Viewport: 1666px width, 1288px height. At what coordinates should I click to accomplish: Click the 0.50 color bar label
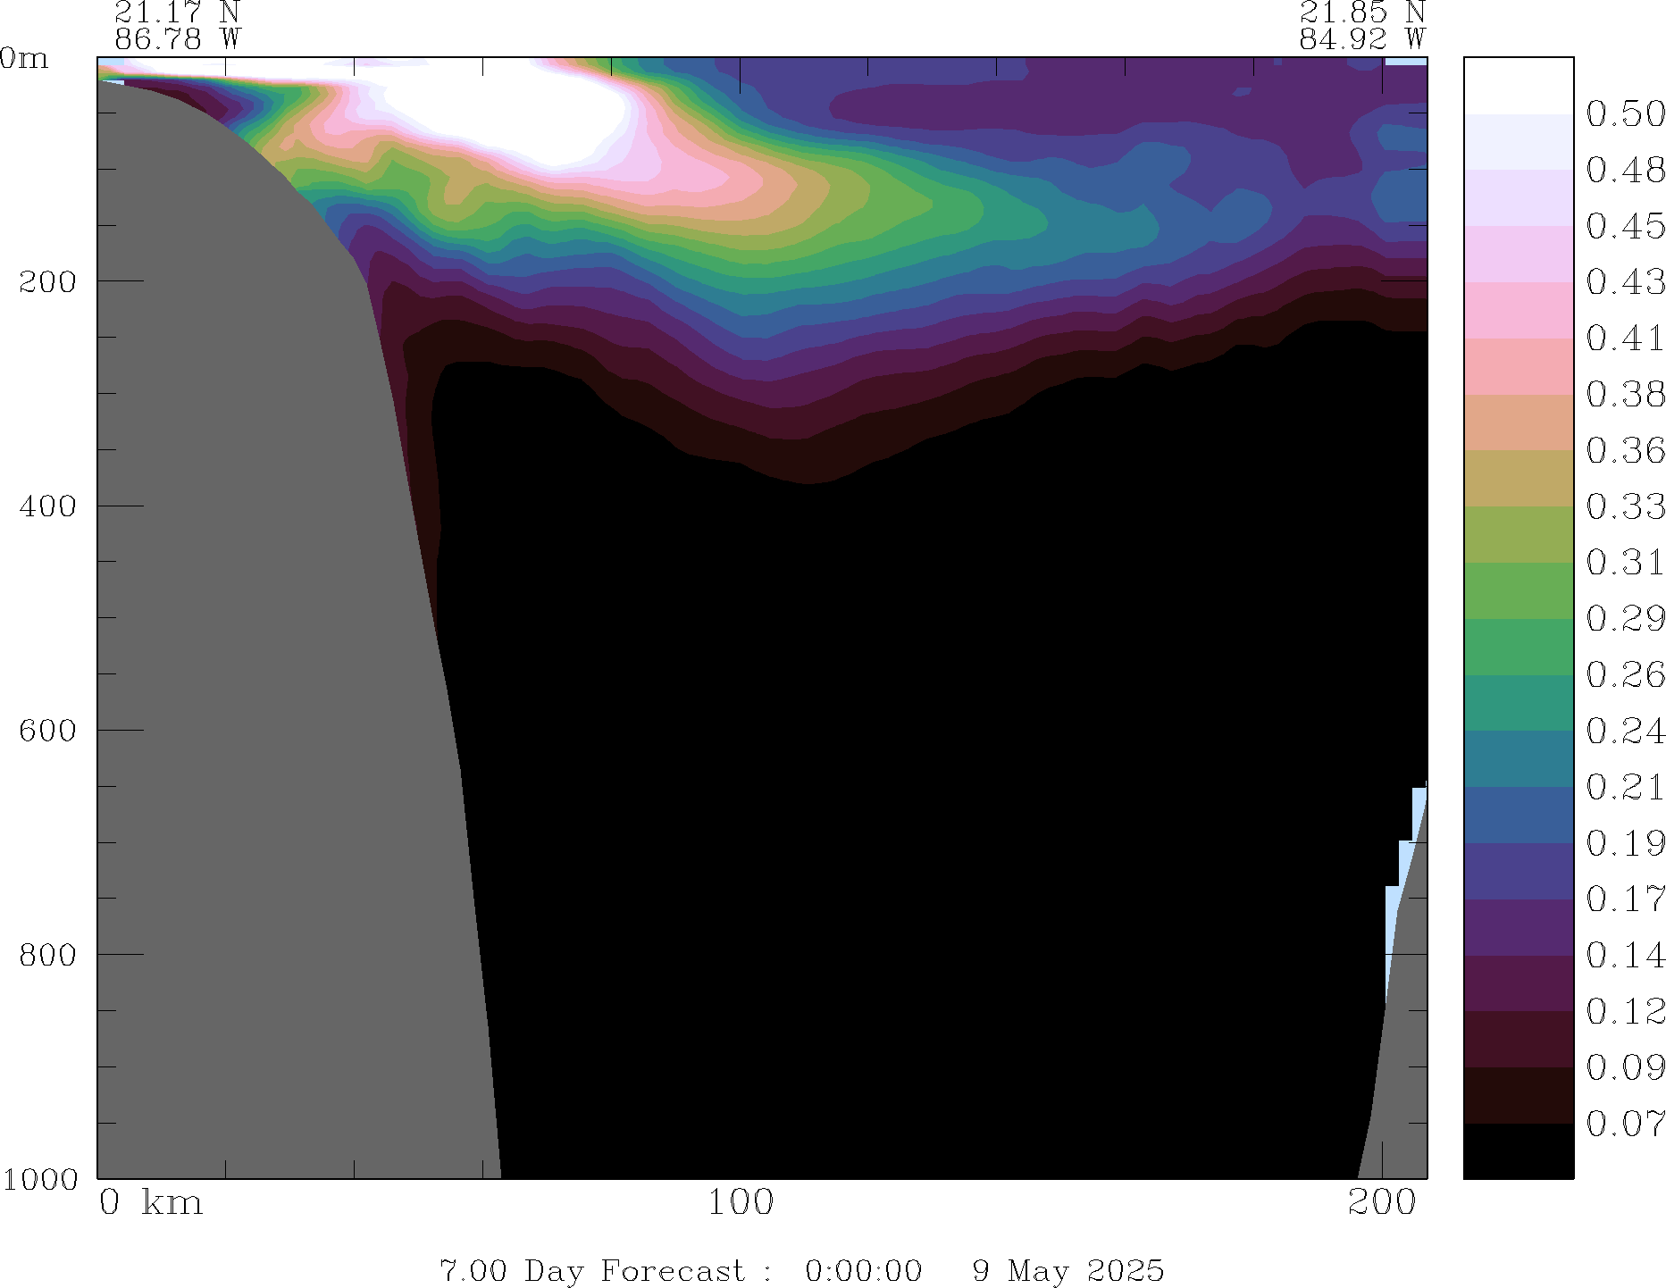[1625, 113]
